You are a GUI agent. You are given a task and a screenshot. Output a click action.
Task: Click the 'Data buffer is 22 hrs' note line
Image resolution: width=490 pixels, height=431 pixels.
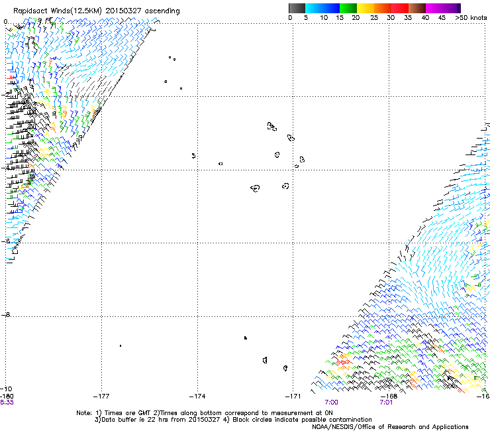click(x=233, y=420)
